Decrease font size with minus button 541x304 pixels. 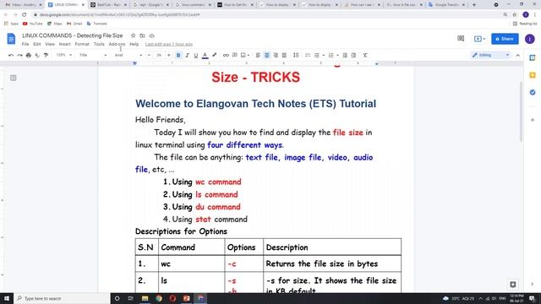point(149,55)
